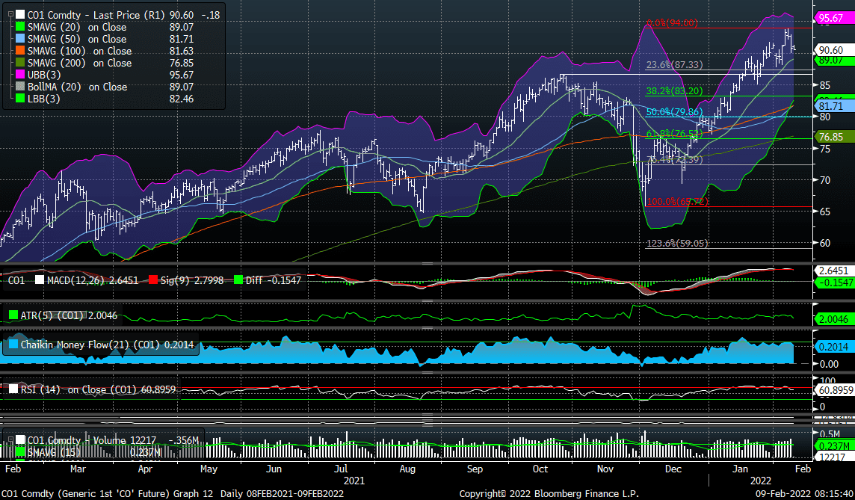Select the 'RSI (14) on Close (CO1)' legend label
Image resolution: width=855 pixels, height=500 pixels.
coord(79,389)
